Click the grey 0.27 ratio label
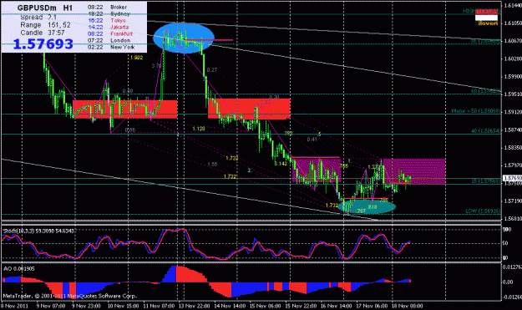The height and width of the screenshot is (310, 522). (x=212, y=70)
